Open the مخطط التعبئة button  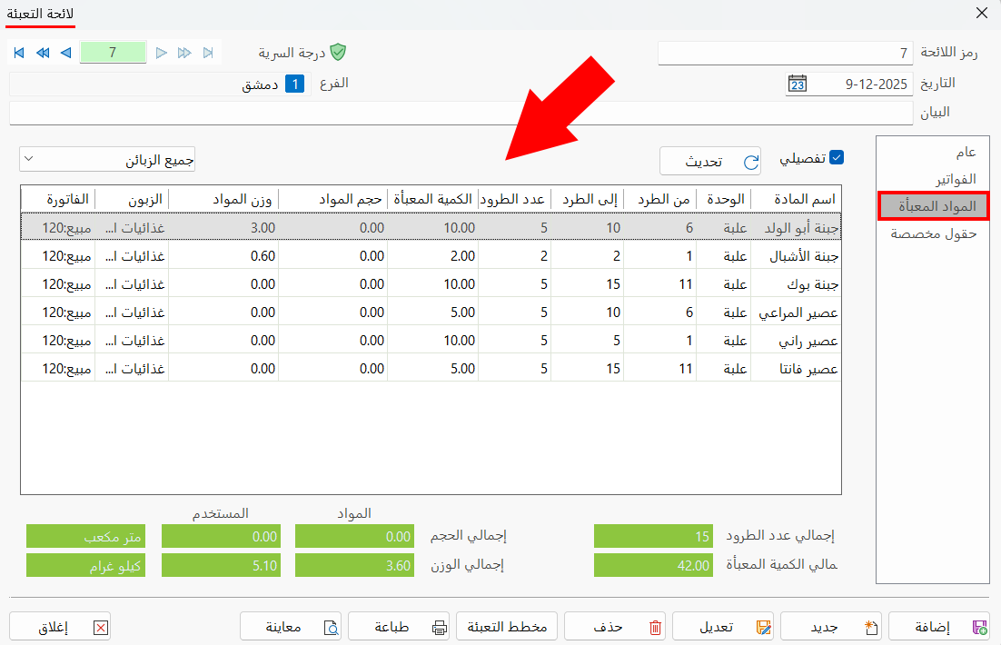(506, 626)
